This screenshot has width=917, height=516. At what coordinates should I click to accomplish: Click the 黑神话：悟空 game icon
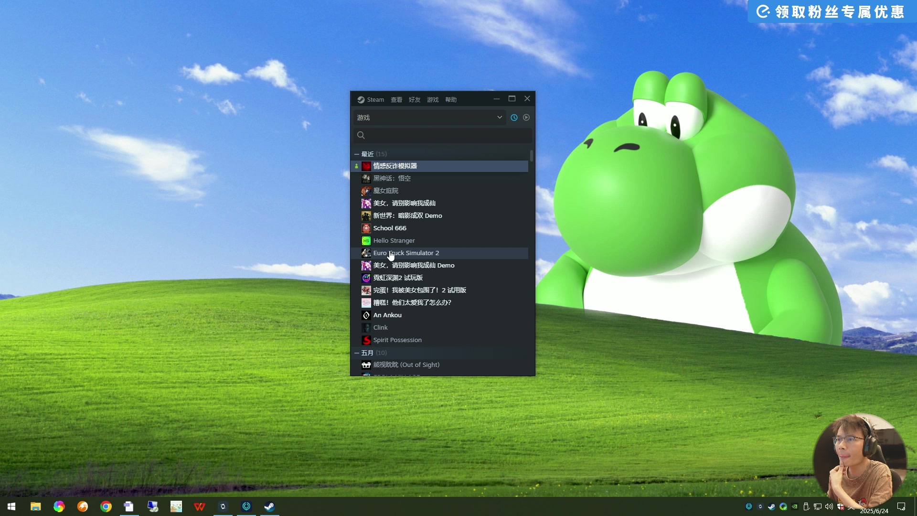click(x=366, y=178)
